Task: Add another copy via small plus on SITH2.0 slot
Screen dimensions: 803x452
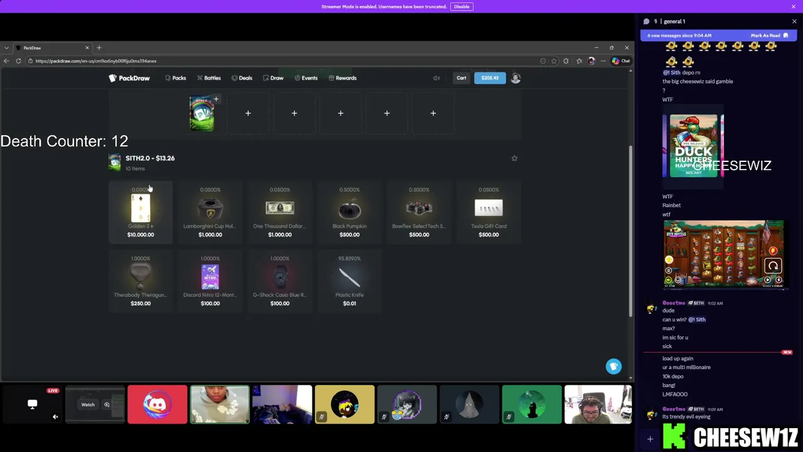Action: coord(216,99)
